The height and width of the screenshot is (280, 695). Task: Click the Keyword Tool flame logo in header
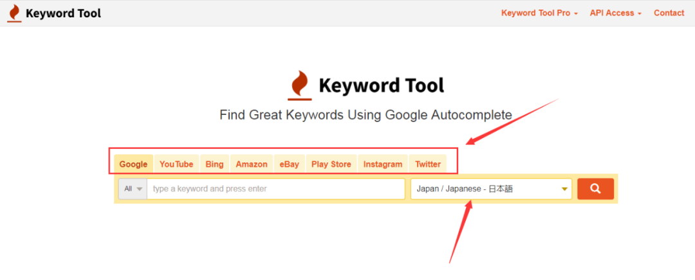click(14, 13)
